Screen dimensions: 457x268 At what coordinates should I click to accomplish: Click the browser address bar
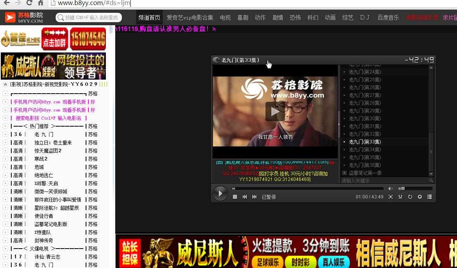click(251, 3)
